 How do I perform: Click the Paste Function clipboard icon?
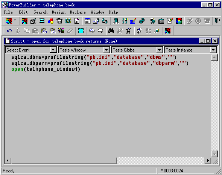[44, 31]
